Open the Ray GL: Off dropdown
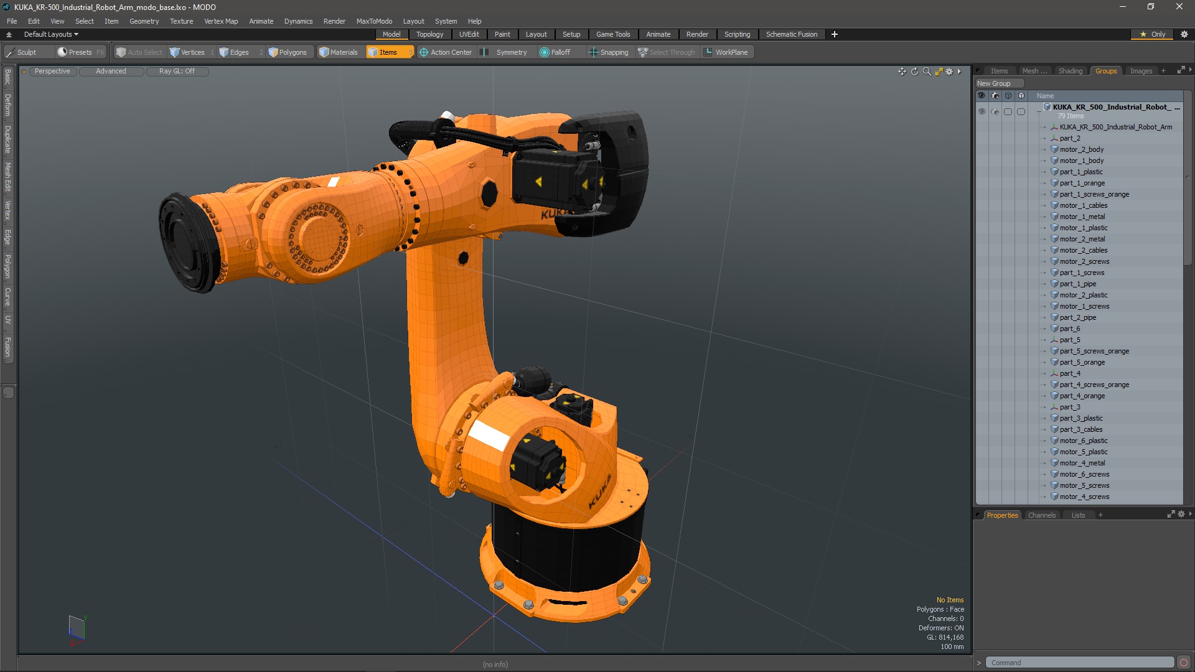Screen dimensions: 1195x672 point(177,72)
